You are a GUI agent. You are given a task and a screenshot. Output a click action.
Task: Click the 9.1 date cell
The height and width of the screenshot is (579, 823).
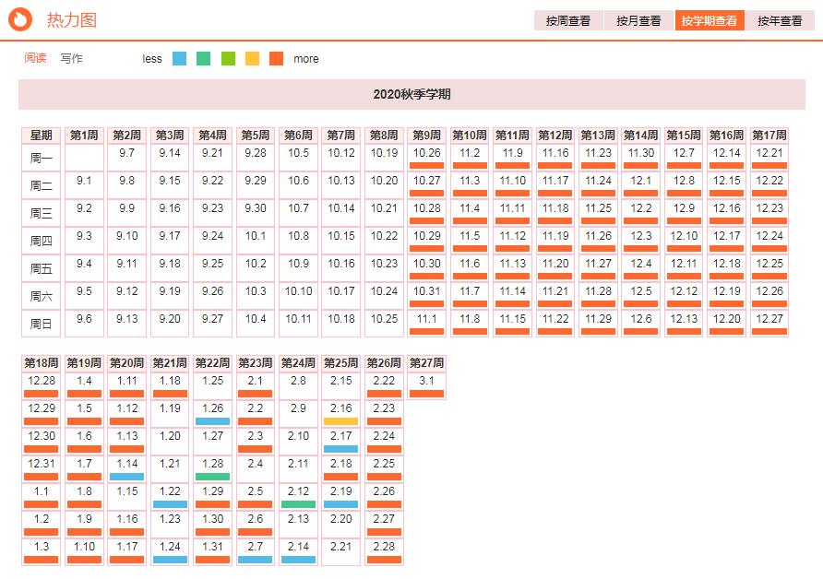pos(84,184)
